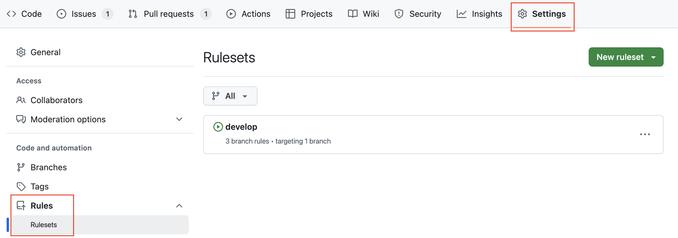Open the develop ruleset
The width and height of the screenshot is (678, 238).
(241, 127)
